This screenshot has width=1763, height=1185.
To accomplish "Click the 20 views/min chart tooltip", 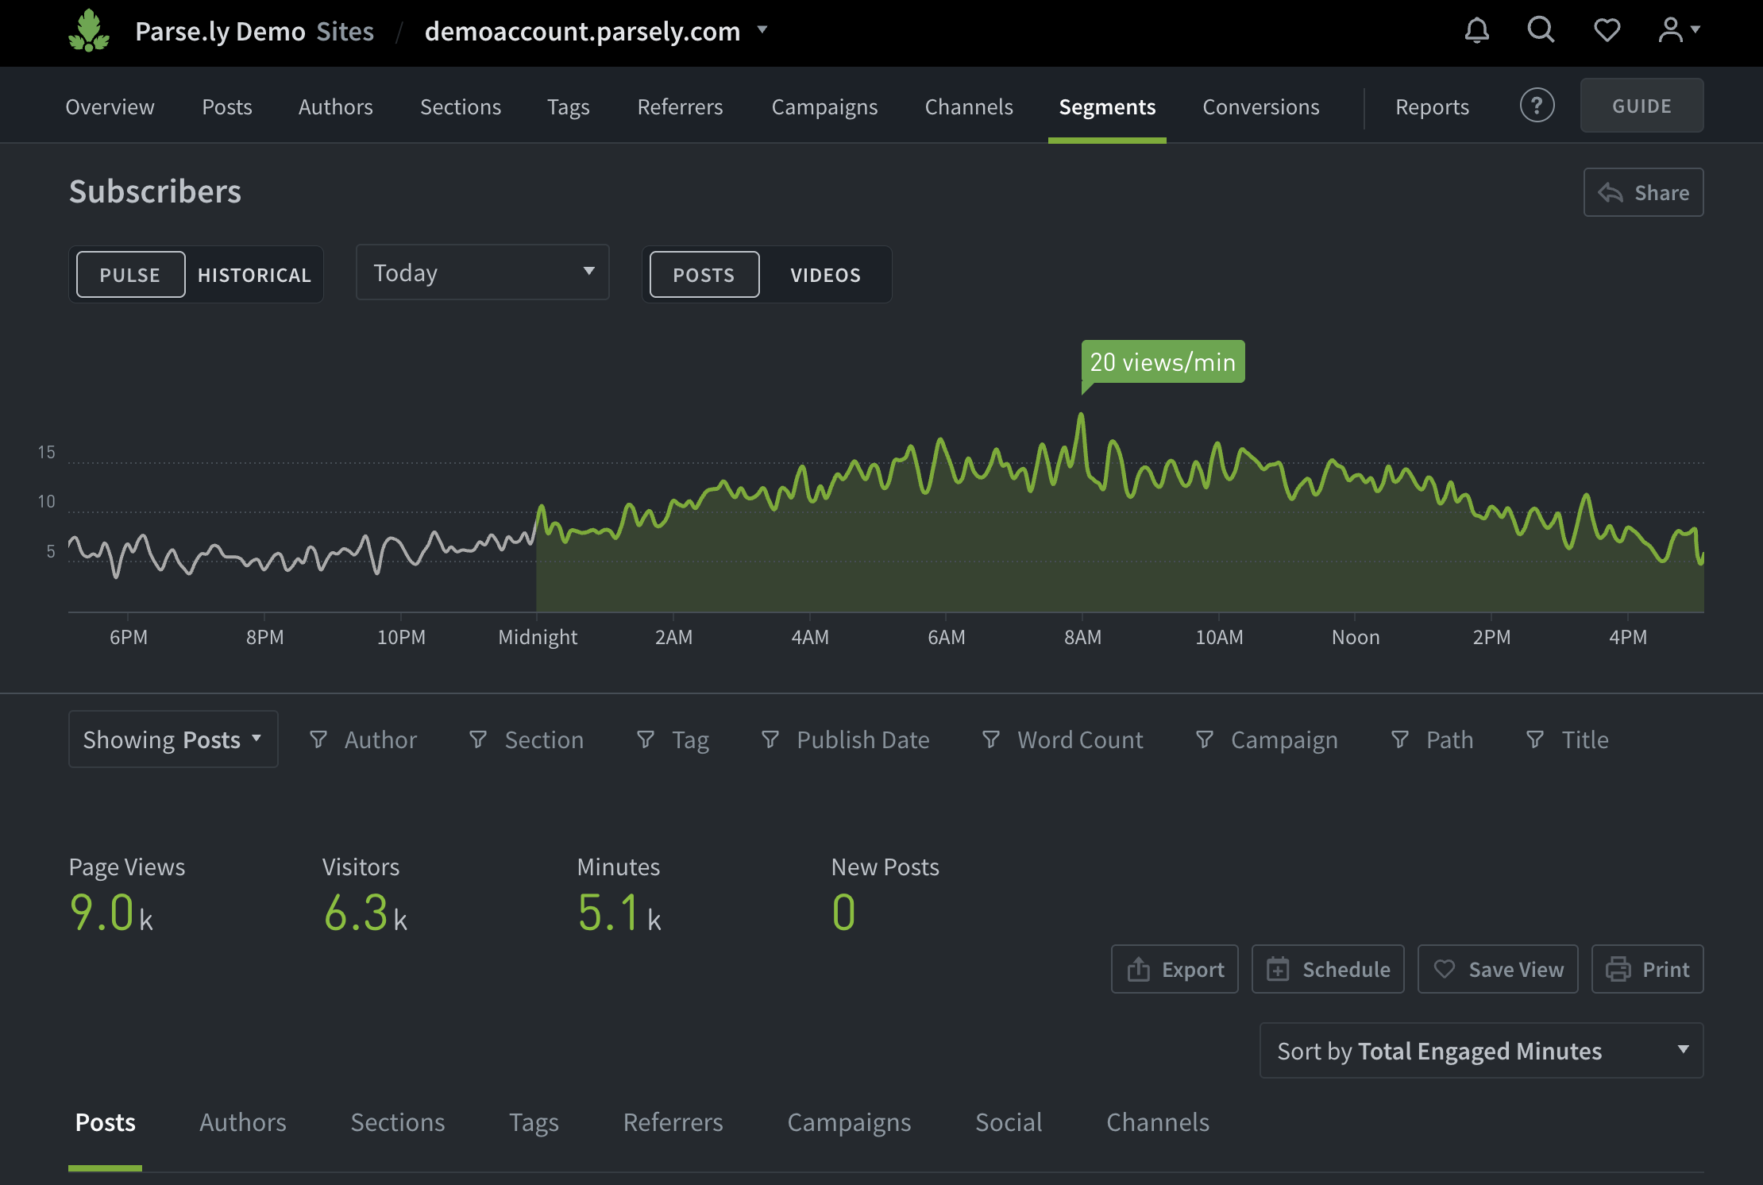I will 1163,362.
